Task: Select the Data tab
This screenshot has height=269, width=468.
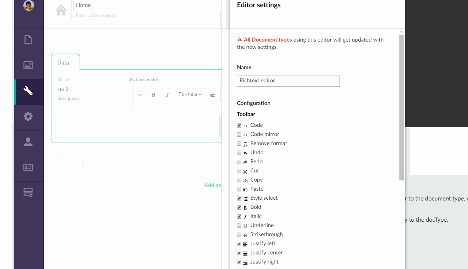Action: [x=65, y=62]
